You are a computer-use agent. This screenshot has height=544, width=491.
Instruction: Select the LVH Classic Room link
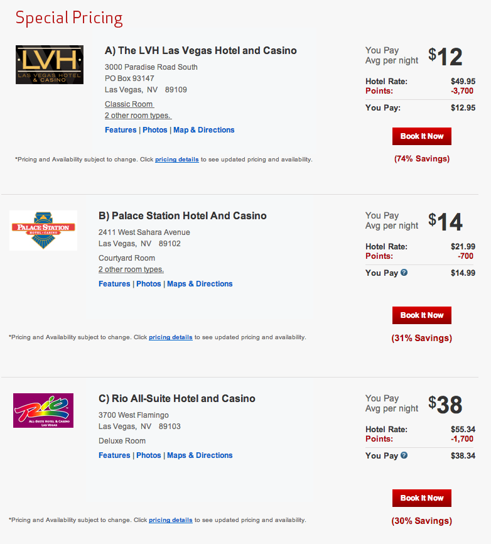129,104
